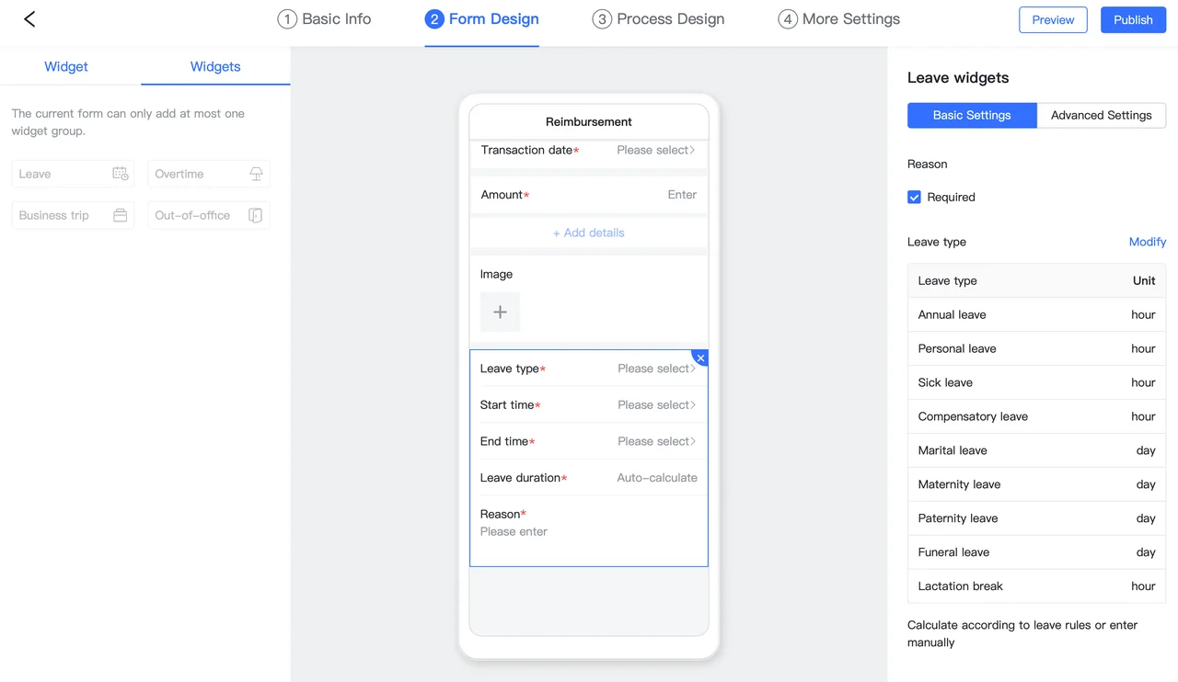Click Modify link for leave type
This screenshot has height=682, width=1178.
[x=1147, y=242]
